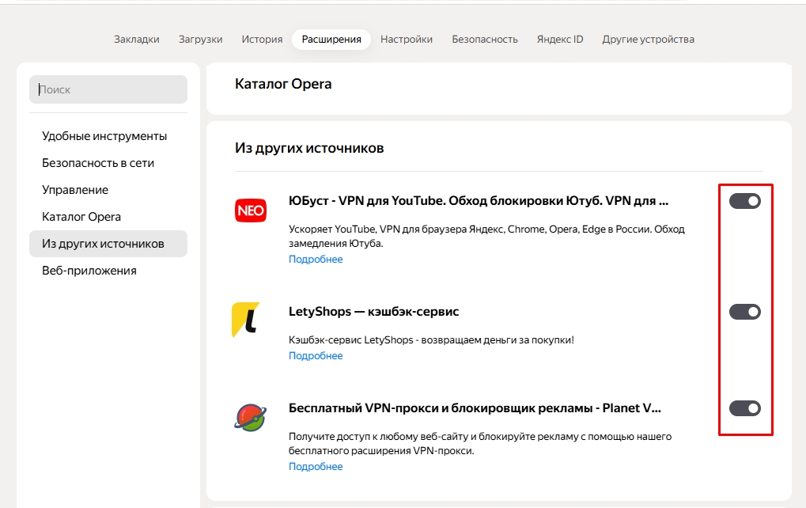Toggle the Planet VPN extension switch

click(745, 408)
